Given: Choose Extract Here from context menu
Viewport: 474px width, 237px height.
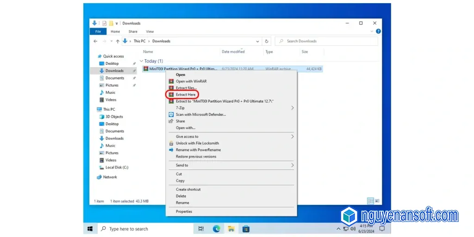Looking at the screenshot, I should [186, 94].
